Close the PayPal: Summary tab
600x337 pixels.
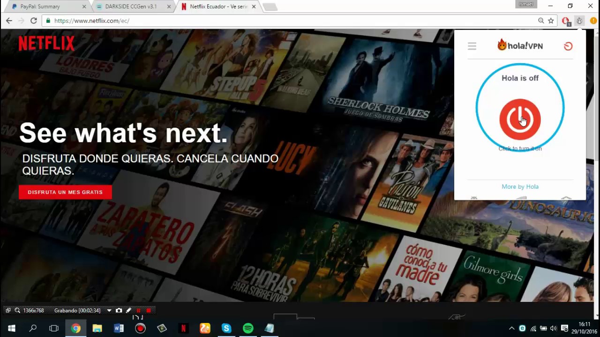[x=84, y=7]
